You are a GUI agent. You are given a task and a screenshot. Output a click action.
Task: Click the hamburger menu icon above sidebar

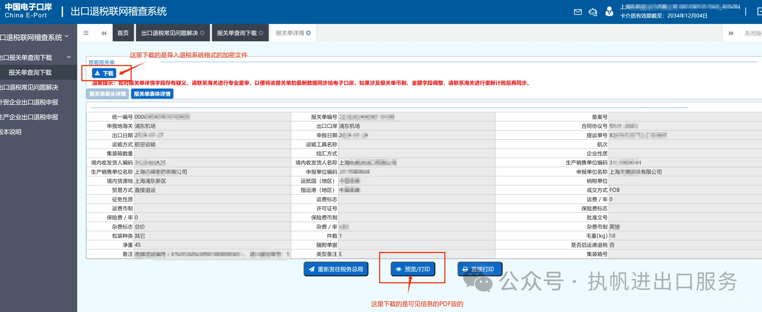point(86,33)
